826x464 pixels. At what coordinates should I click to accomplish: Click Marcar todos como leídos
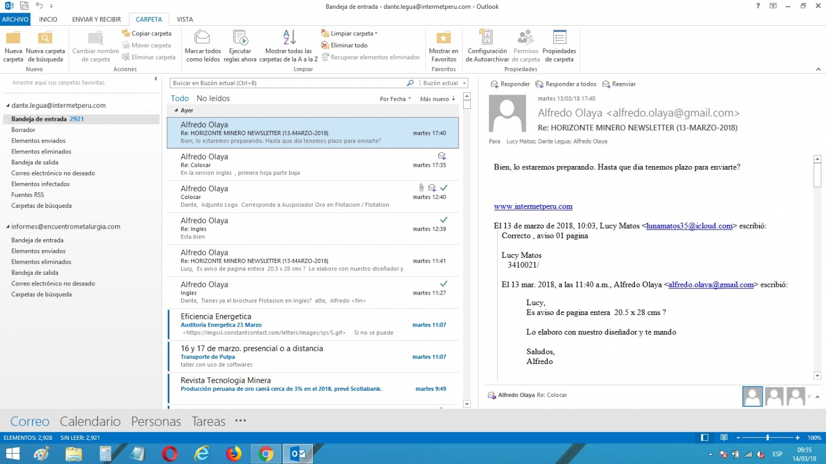coord(203,47)
